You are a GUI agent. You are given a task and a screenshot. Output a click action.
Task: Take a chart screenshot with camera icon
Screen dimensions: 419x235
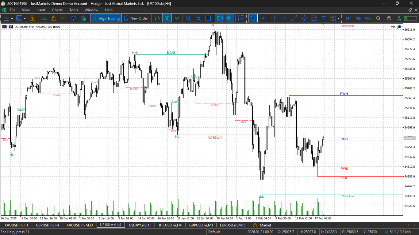pos(242,18)
